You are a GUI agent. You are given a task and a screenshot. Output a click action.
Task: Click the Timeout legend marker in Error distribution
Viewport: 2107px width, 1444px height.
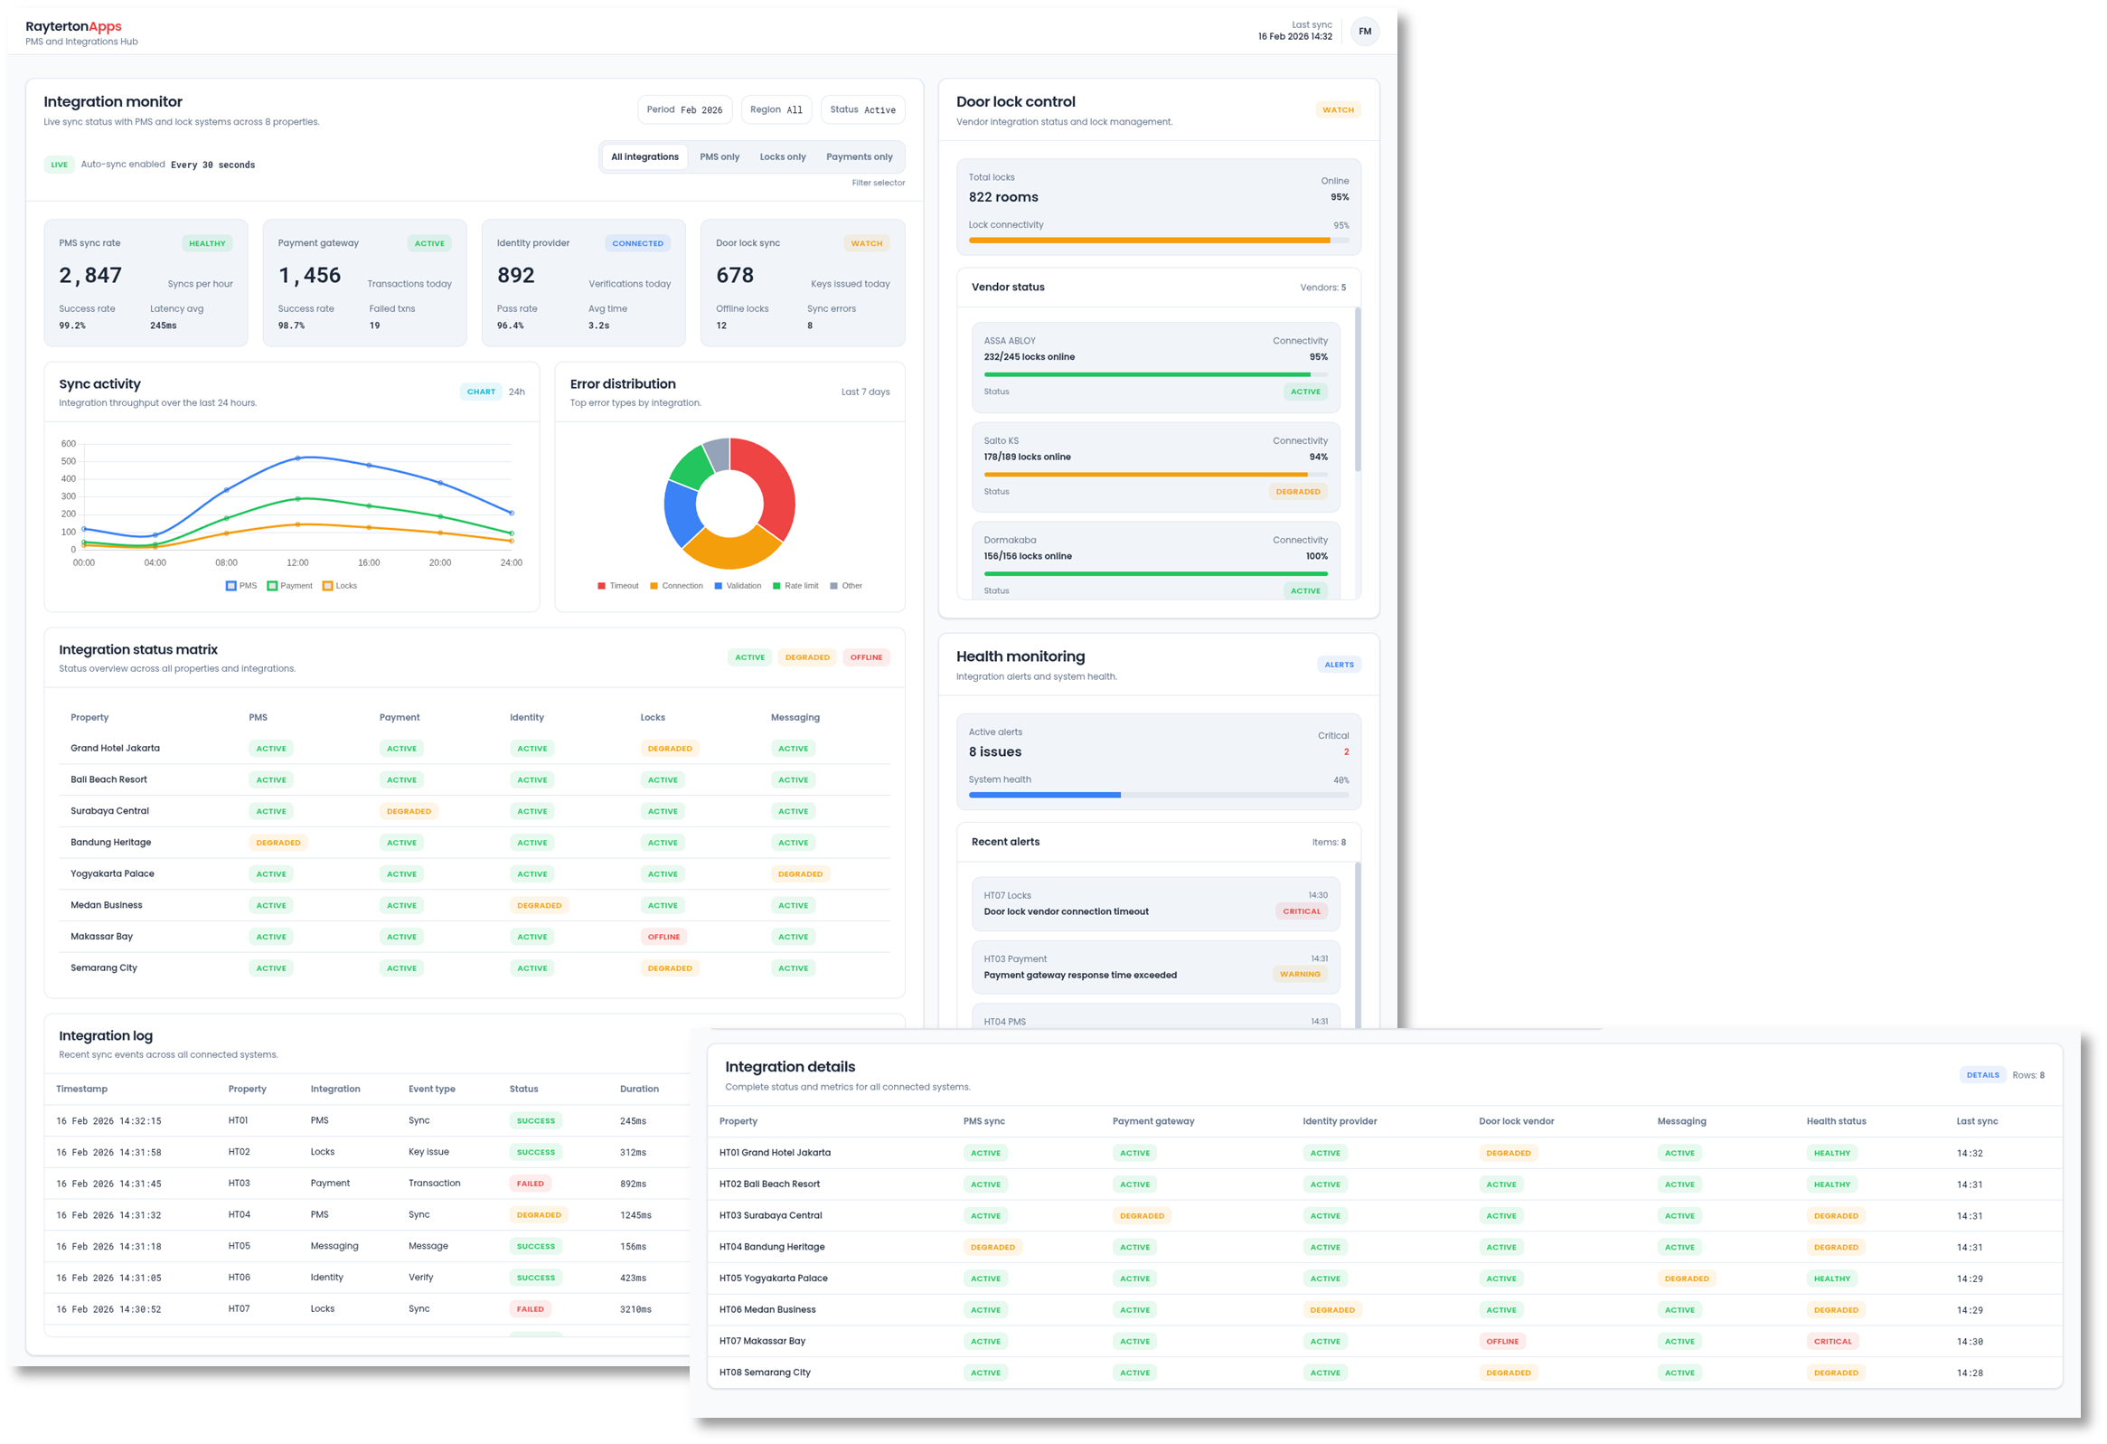point(601,585)
